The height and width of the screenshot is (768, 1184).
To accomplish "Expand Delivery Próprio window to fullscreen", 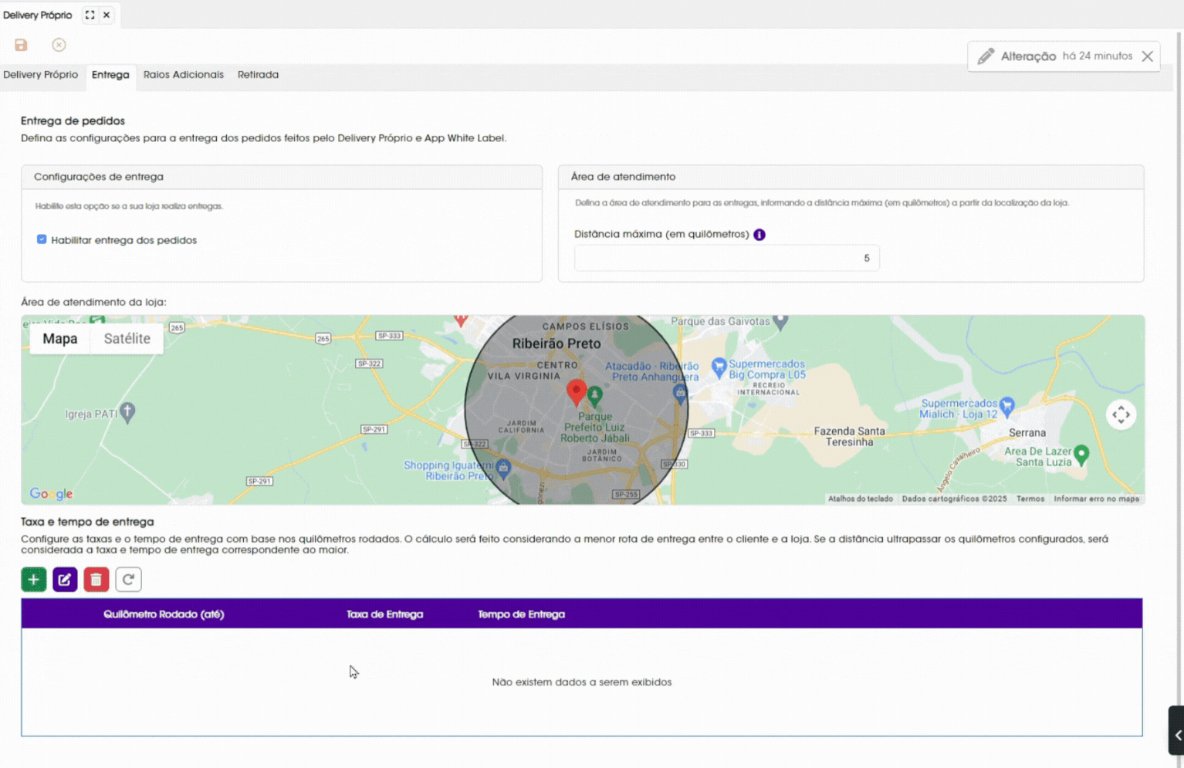I will (x=90, y=15).
